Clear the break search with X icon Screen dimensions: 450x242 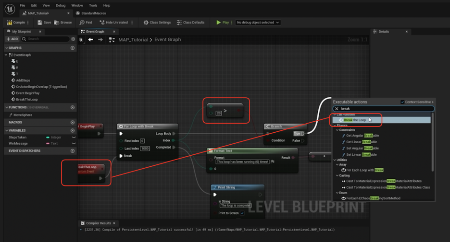tap(337, 109)
